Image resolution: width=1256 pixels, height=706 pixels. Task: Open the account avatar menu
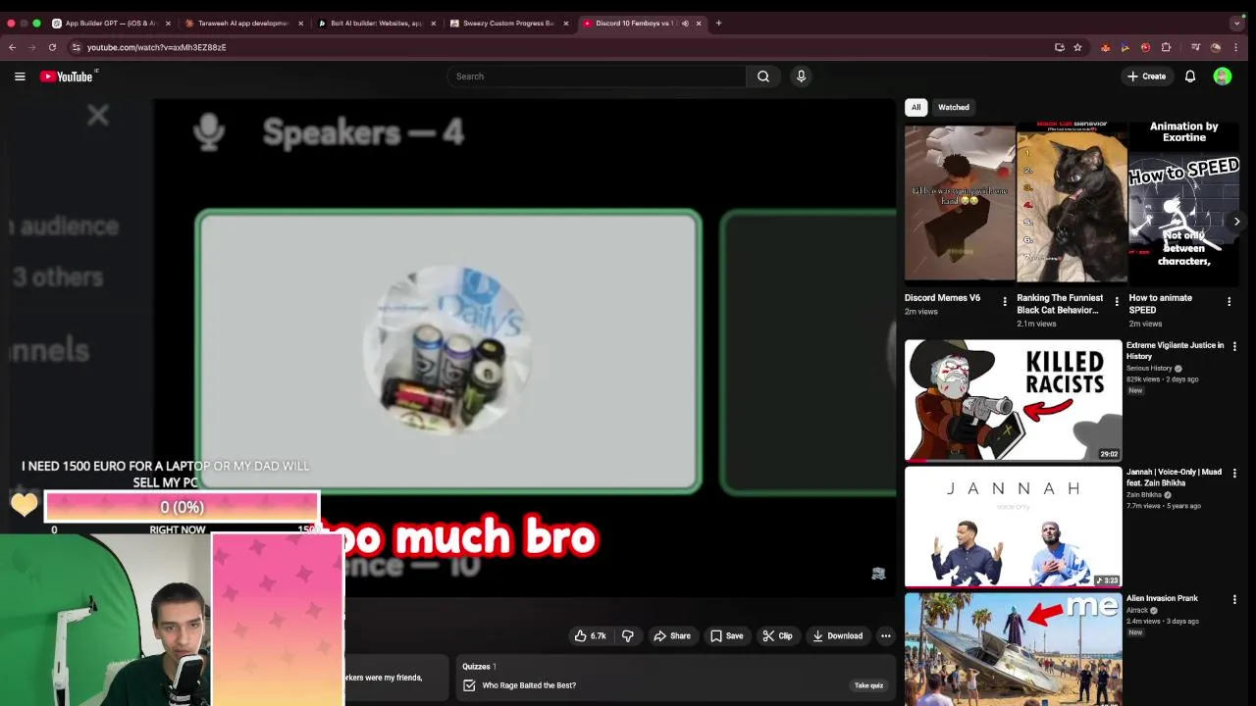tap(1222, 76)
